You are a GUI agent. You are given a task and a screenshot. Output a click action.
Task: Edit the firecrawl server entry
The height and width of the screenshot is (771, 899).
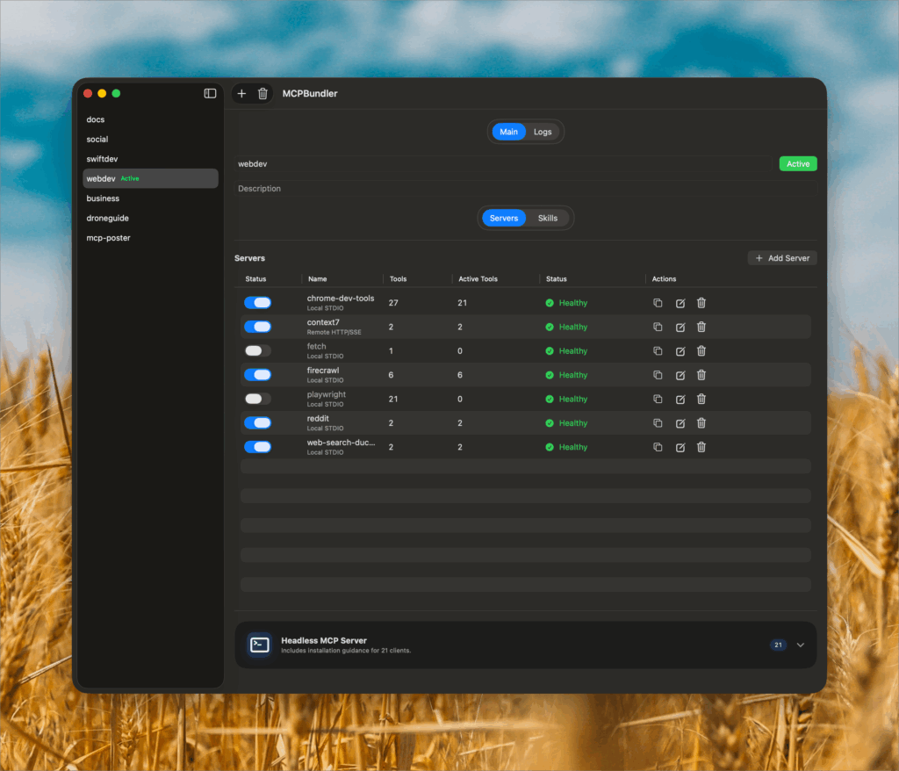(680, 375)
